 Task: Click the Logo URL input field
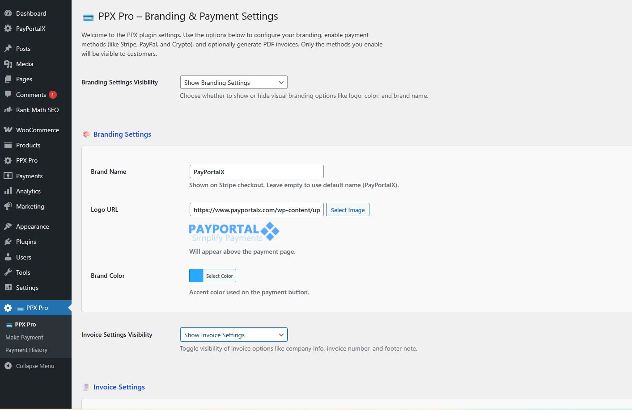pyautogui.click(x=257, y=210)
